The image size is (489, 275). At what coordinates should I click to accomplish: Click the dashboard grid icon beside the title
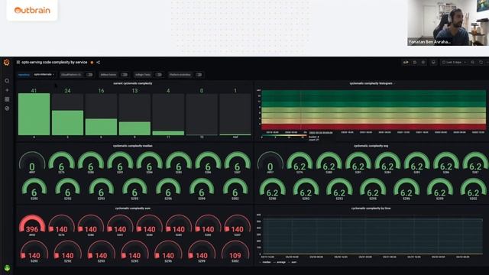pyautogui.click(x=18, y=63)
